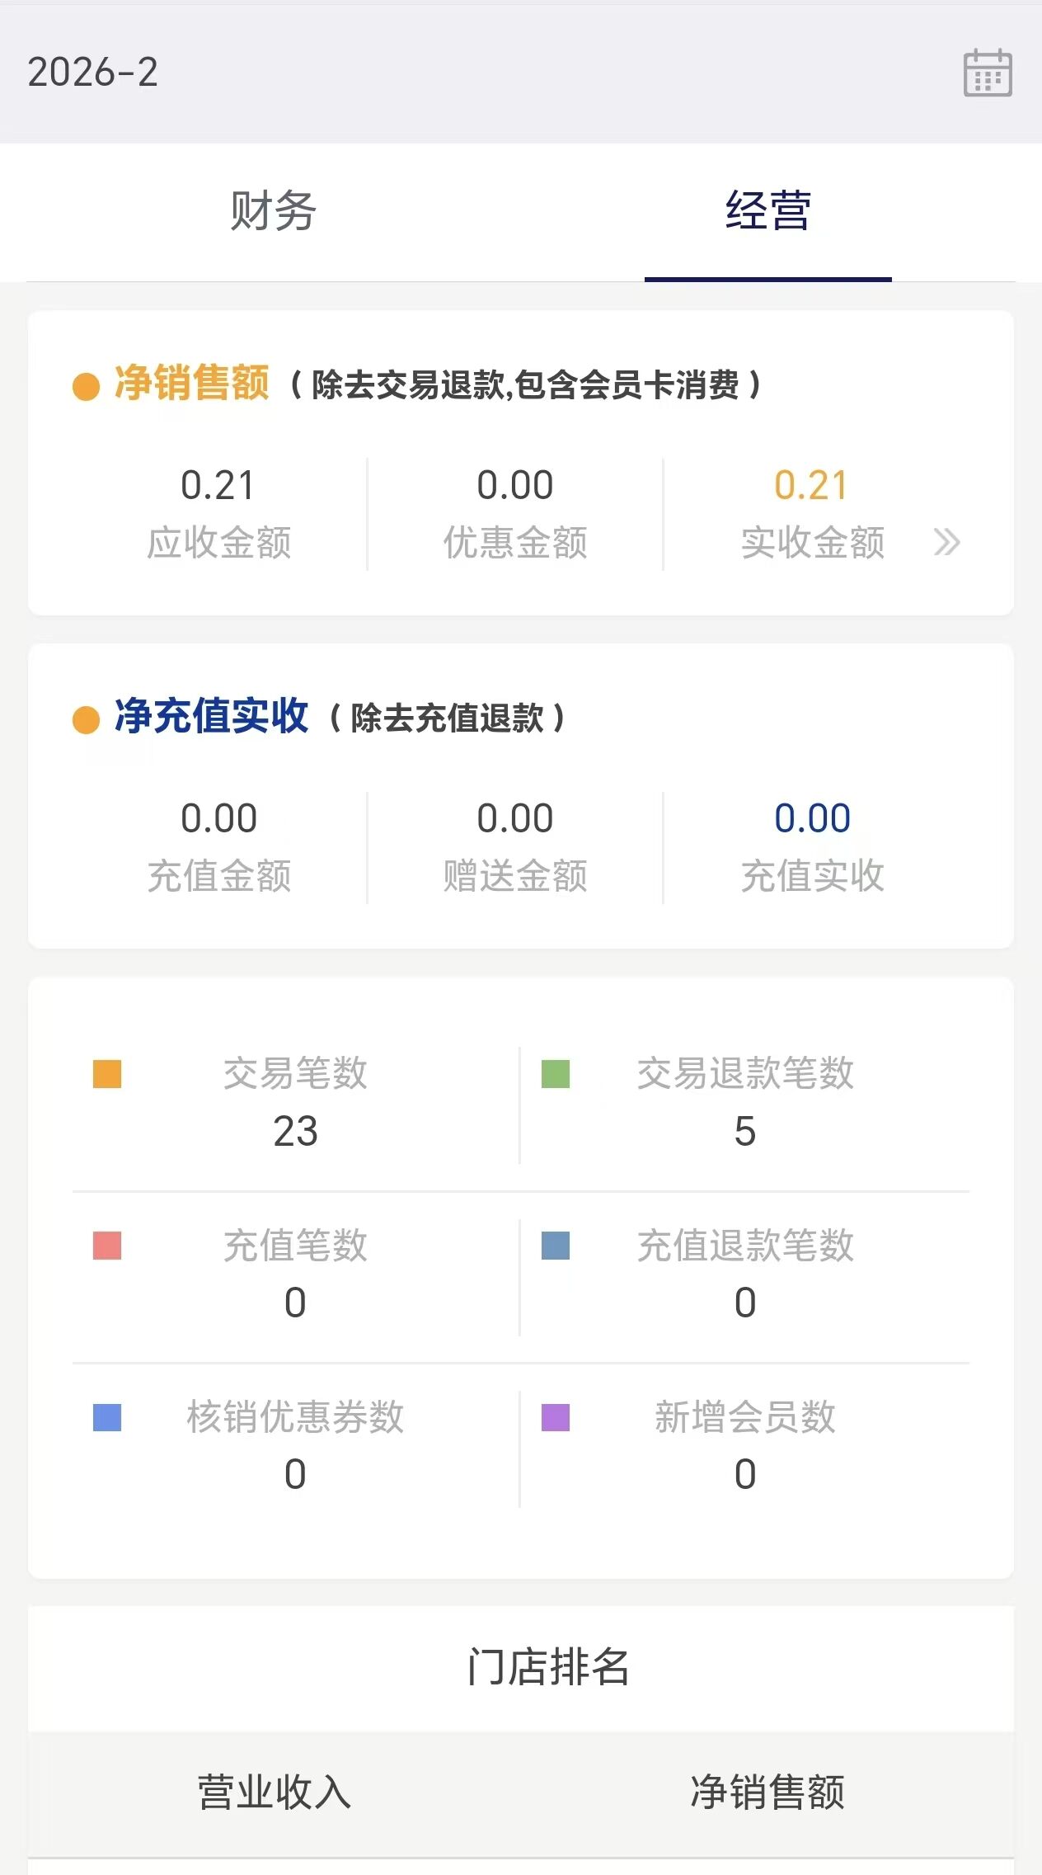Expand 实收金额 details via double chevron
This screenshot has width=1042, height=1875.
pyautogui.click(x=946, y=542)
